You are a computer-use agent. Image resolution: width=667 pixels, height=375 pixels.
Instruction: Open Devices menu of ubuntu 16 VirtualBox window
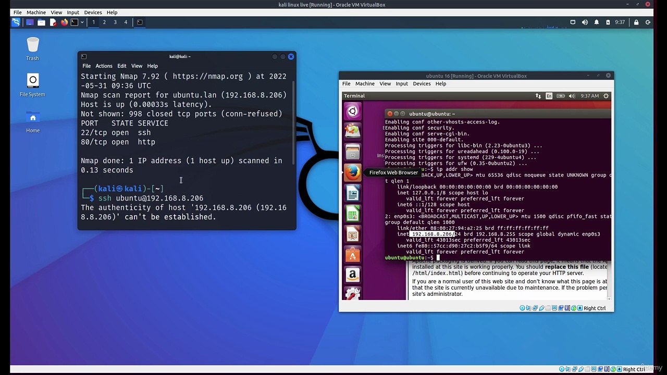(x=422, y=84)
